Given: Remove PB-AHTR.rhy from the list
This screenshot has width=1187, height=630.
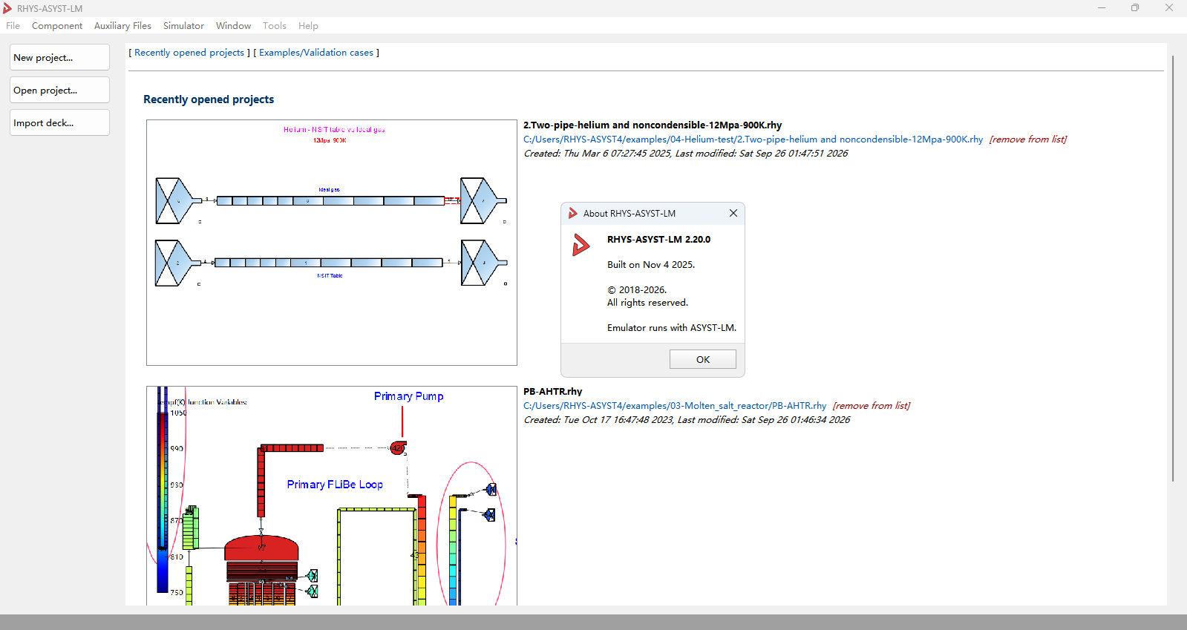Looking at the screenshot, I should click(871, 406).
